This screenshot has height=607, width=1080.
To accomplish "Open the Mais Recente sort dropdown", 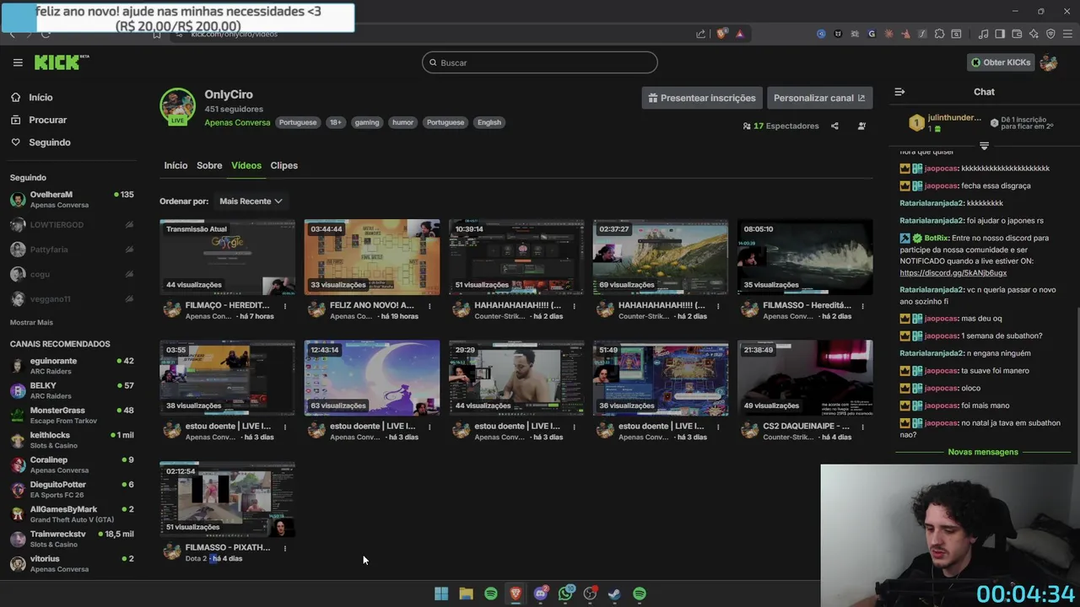I will click(x=251, y=201).
